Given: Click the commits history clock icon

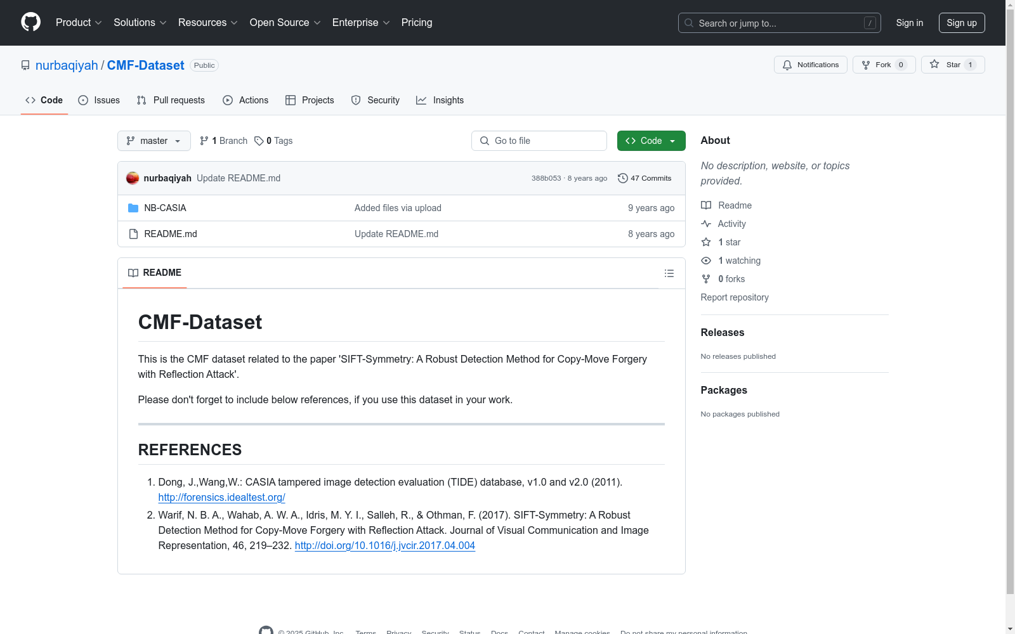Looking at the screenshot, I should tap(623, 178).
